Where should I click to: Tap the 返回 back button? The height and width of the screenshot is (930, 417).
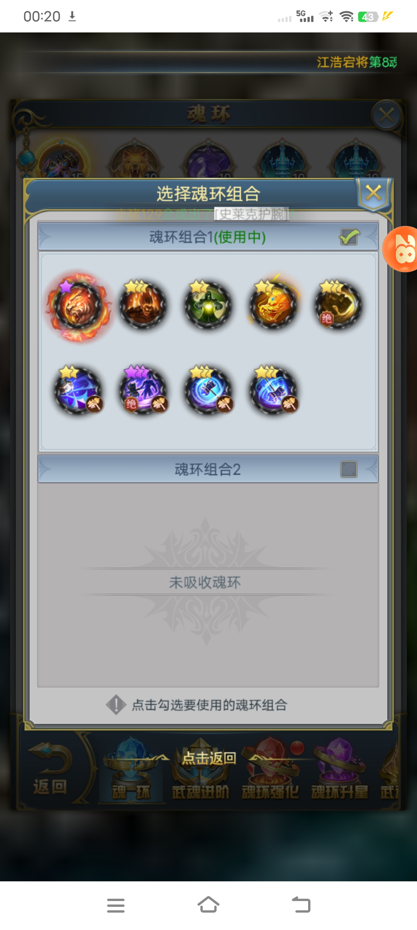[50, 769]
